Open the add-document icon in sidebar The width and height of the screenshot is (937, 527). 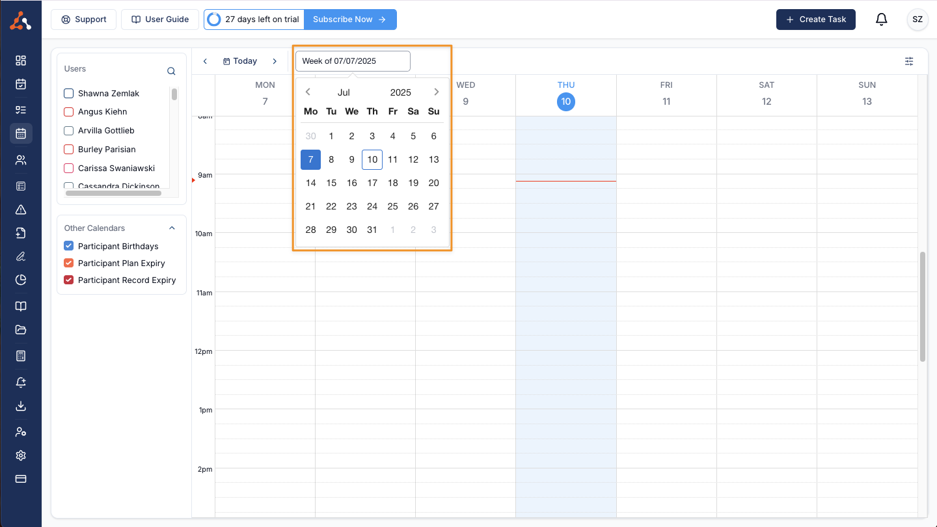tap(21, 233)
